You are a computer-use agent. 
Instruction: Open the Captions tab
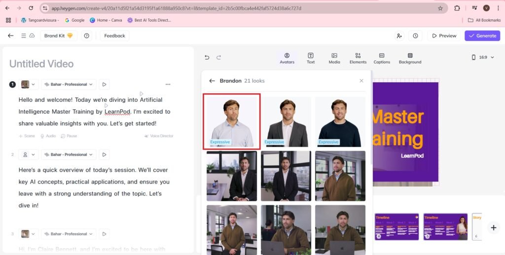382,58
